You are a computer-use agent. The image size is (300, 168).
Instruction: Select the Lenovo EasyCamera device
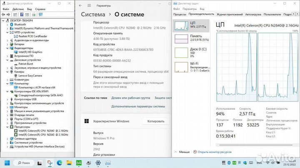pyautogui.click(x=30, y=76)
